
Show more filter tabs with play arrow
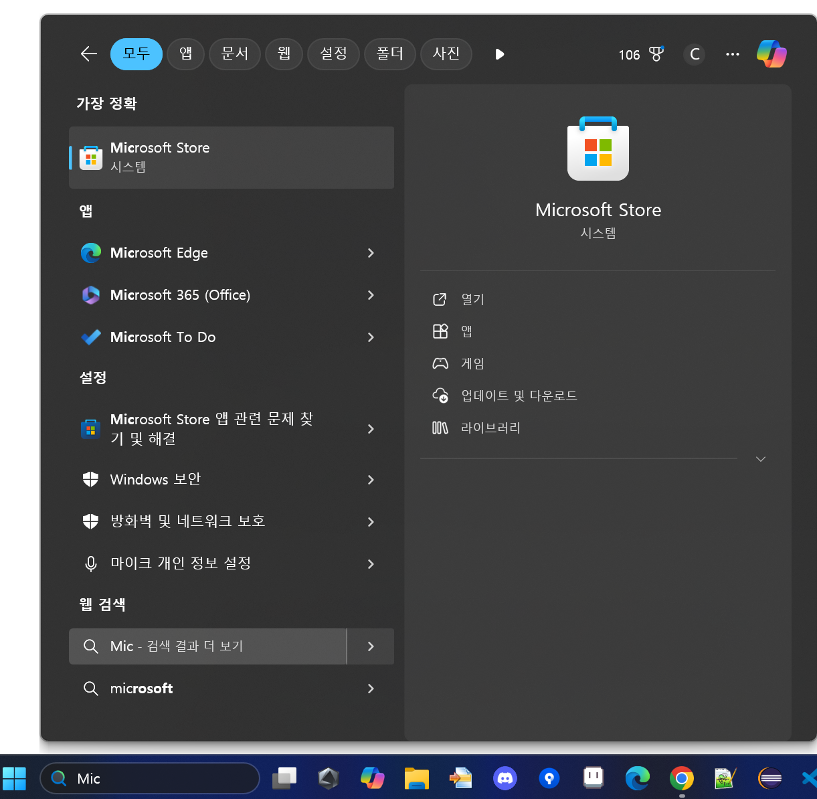coord(499,54)
